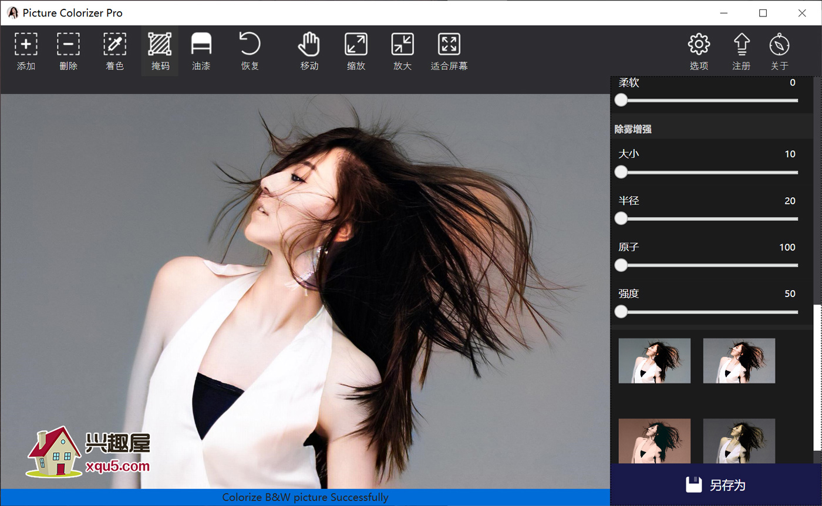Select the first gray-background preset thumbnail
822x506 pixels.
tap(655, 360)
